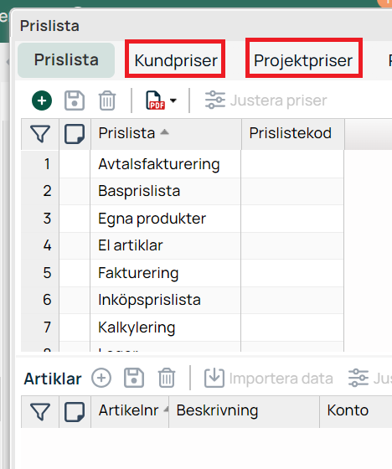Image resolution: width=392 pixels, height=469 pixels.
Task: Toggle the note column in Prislista table
Action: tap(75, 134)
